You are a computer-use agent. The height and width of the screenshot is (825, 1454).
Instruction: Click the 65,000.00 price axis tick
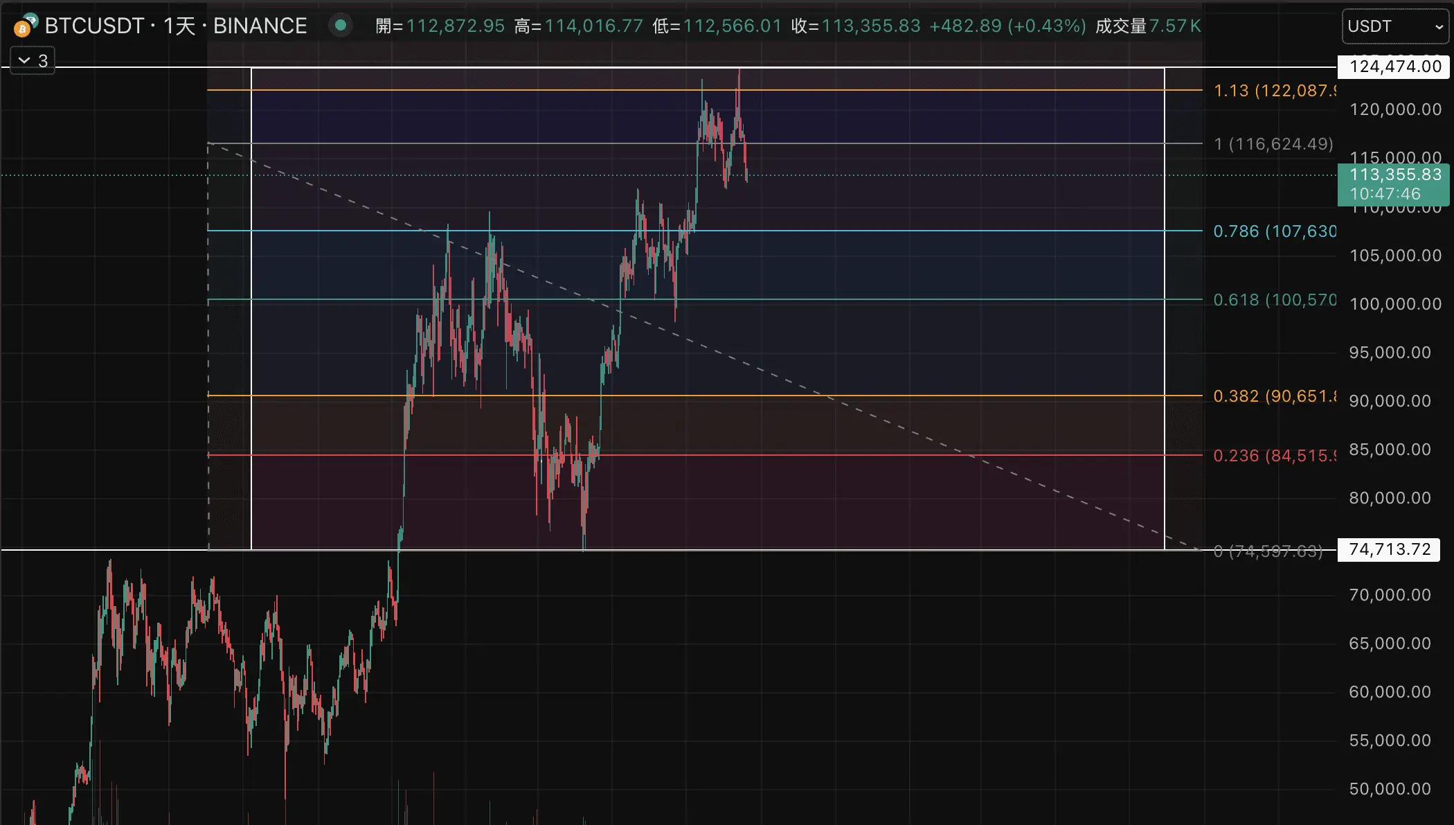click(x=1390, y=644)
